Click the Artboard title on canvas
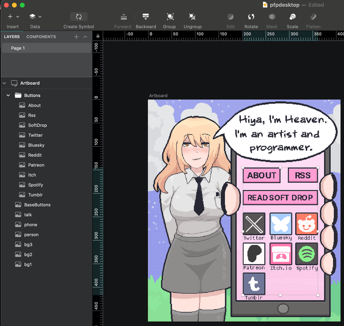The width and height of the screenshot is (344, 326). coord(158,96)
